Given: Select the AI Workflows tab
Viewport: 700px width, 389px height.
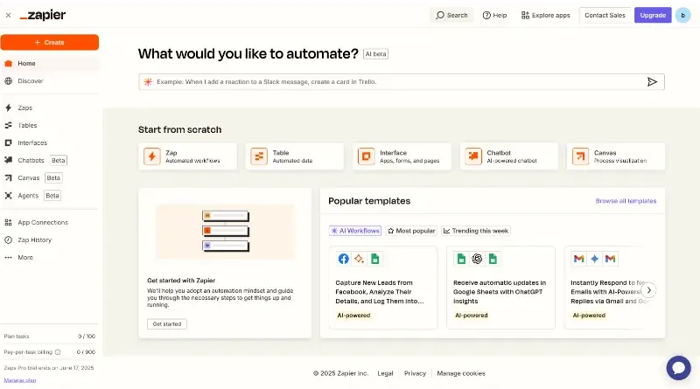Looking at the screenshot, I should click(355, 231).
